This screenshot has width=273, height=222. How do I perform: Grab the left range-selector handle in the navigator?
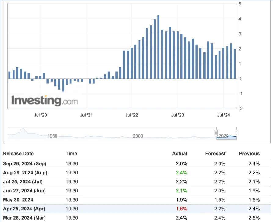point(216,133)
